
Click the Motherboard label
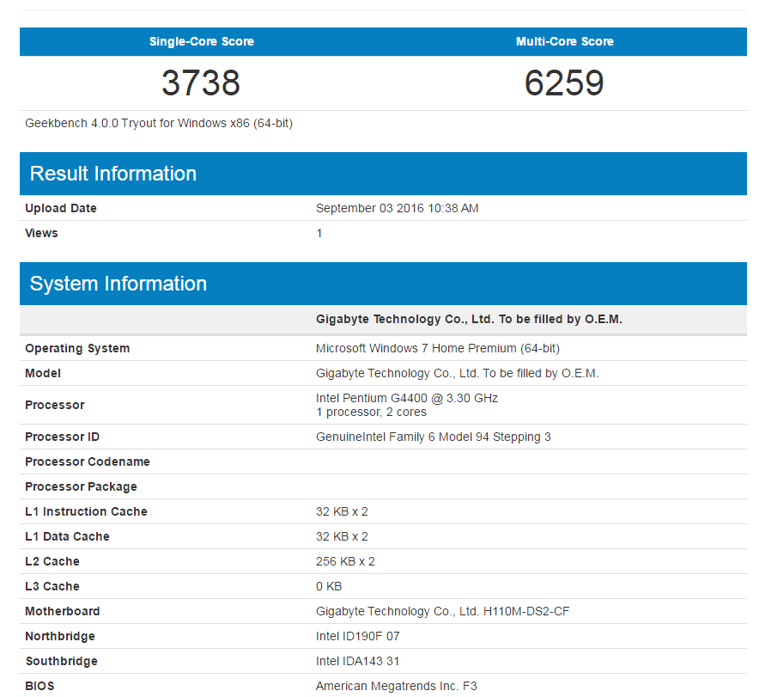click(x=63, y=612)
